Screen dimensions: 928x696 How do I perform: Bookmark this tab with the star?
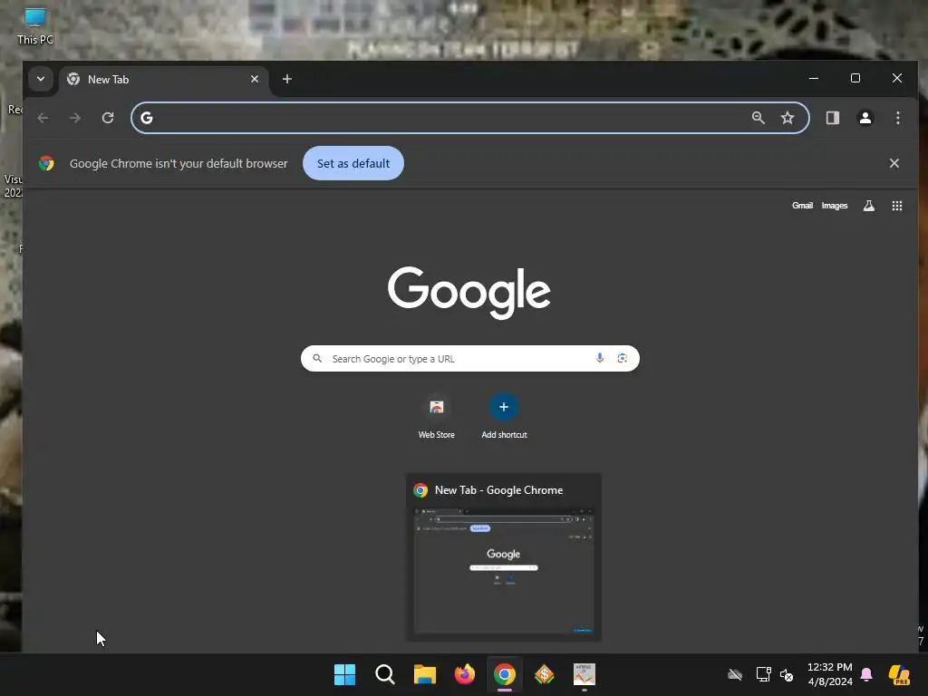(788, 118)
